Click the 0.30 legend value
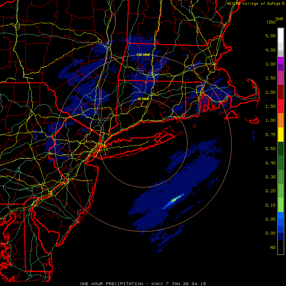 click(270, 177)
